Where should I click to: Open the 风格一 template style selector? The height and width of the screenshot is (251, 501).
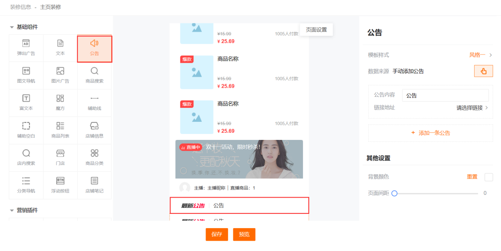pos(480,55)
